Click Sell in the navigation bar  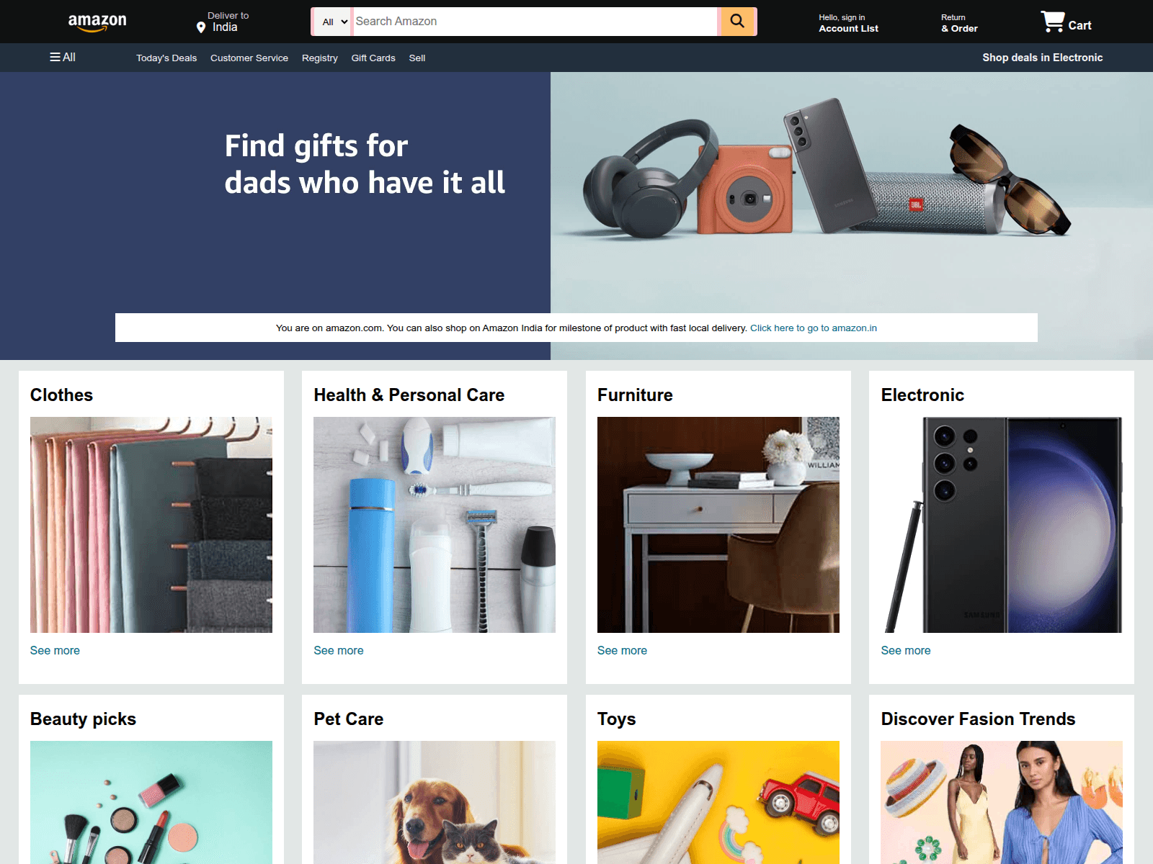pos(417,58)
